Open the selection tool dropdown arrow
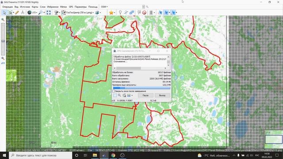The width and height of the screenshot is (283, 159). 14,13
